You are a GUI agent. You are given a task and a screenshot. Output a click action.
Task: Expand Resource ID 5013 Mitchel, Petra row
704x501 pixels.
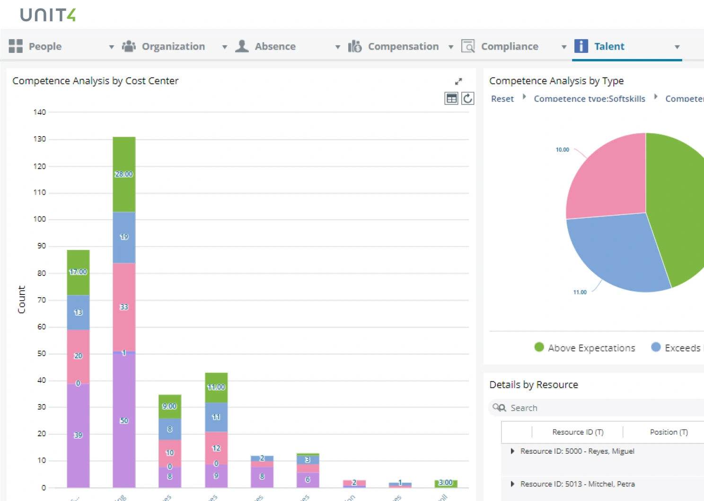(512, 484)
